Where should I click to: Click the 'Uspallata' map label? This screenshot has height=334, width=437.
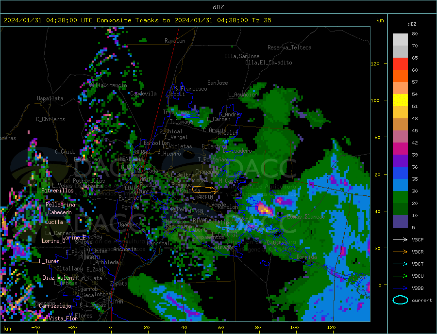pyautogui.click(x=50, y=98)
